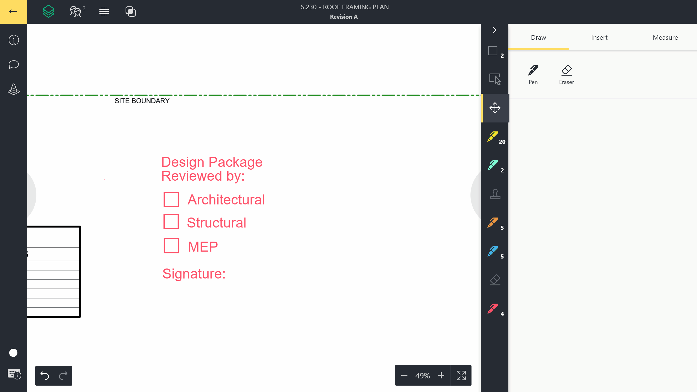This screenshot has width=697, height=392.
Task: Collapse the tool panel with chevron
Action: pos(494,30)
